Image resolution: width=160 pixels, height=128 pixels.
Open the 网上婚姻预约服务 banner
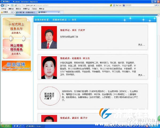(17, 49)
